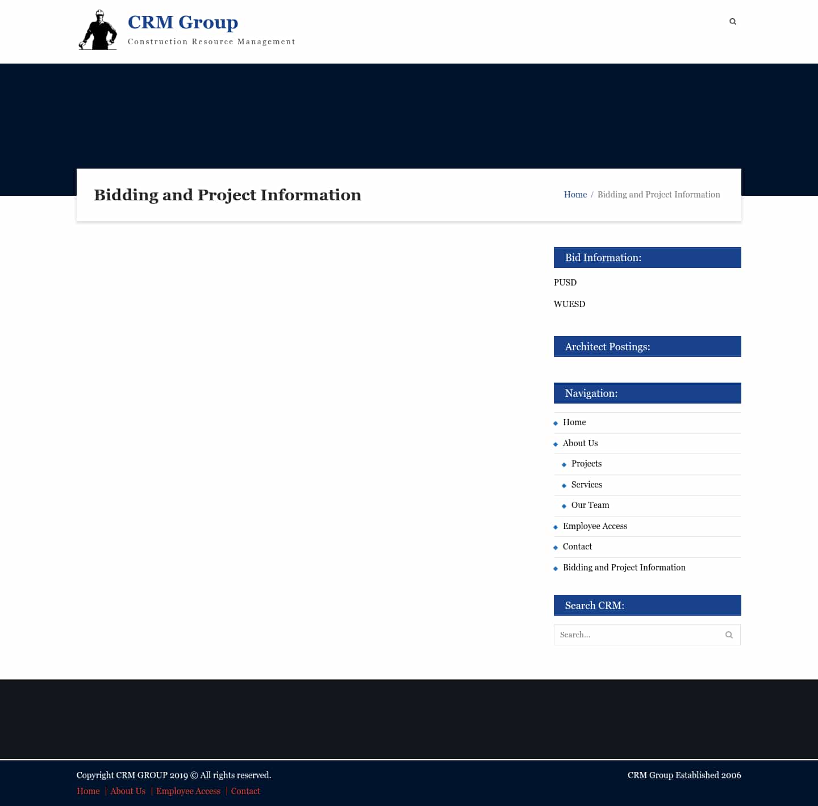This screenshot has height=806, width=818.
Task: Open the PUSD bid information link
Action: 565,282
